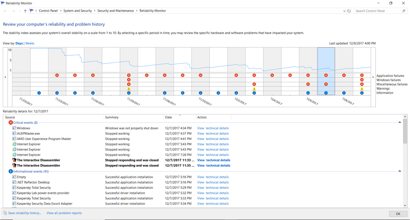Switch the chart view to Weeks
This screenshot has height=220, width=410.
[x=30, y=43]
